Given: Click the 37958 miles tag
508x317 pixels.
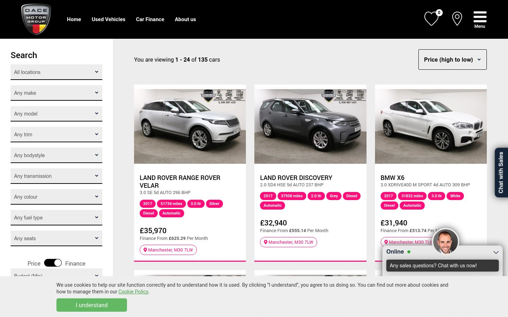Looking at the screenshot, I should (x=292, y=196).
